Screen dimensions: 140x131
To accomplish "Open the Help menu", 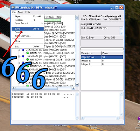I will (28, 12).
